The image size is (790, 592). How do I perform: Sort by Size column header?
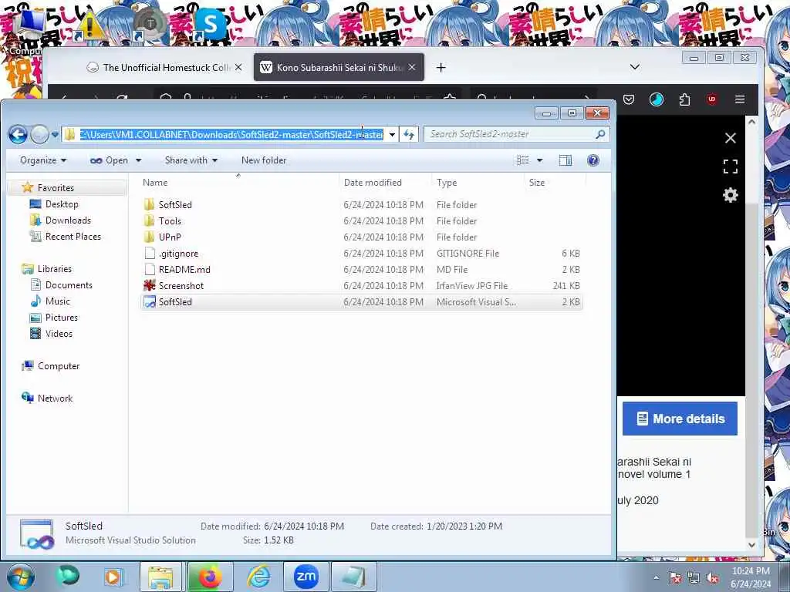(x=554, y=182)
